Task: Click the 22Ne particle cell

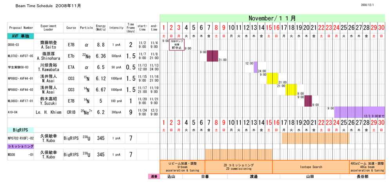Action: pos(86,56)
